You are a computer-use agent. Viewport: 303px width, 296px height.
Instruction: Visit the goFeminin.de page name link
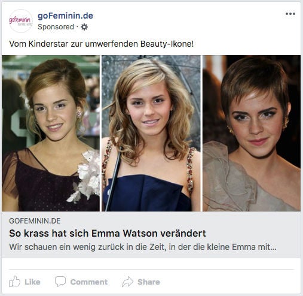(x=65, y=16)
